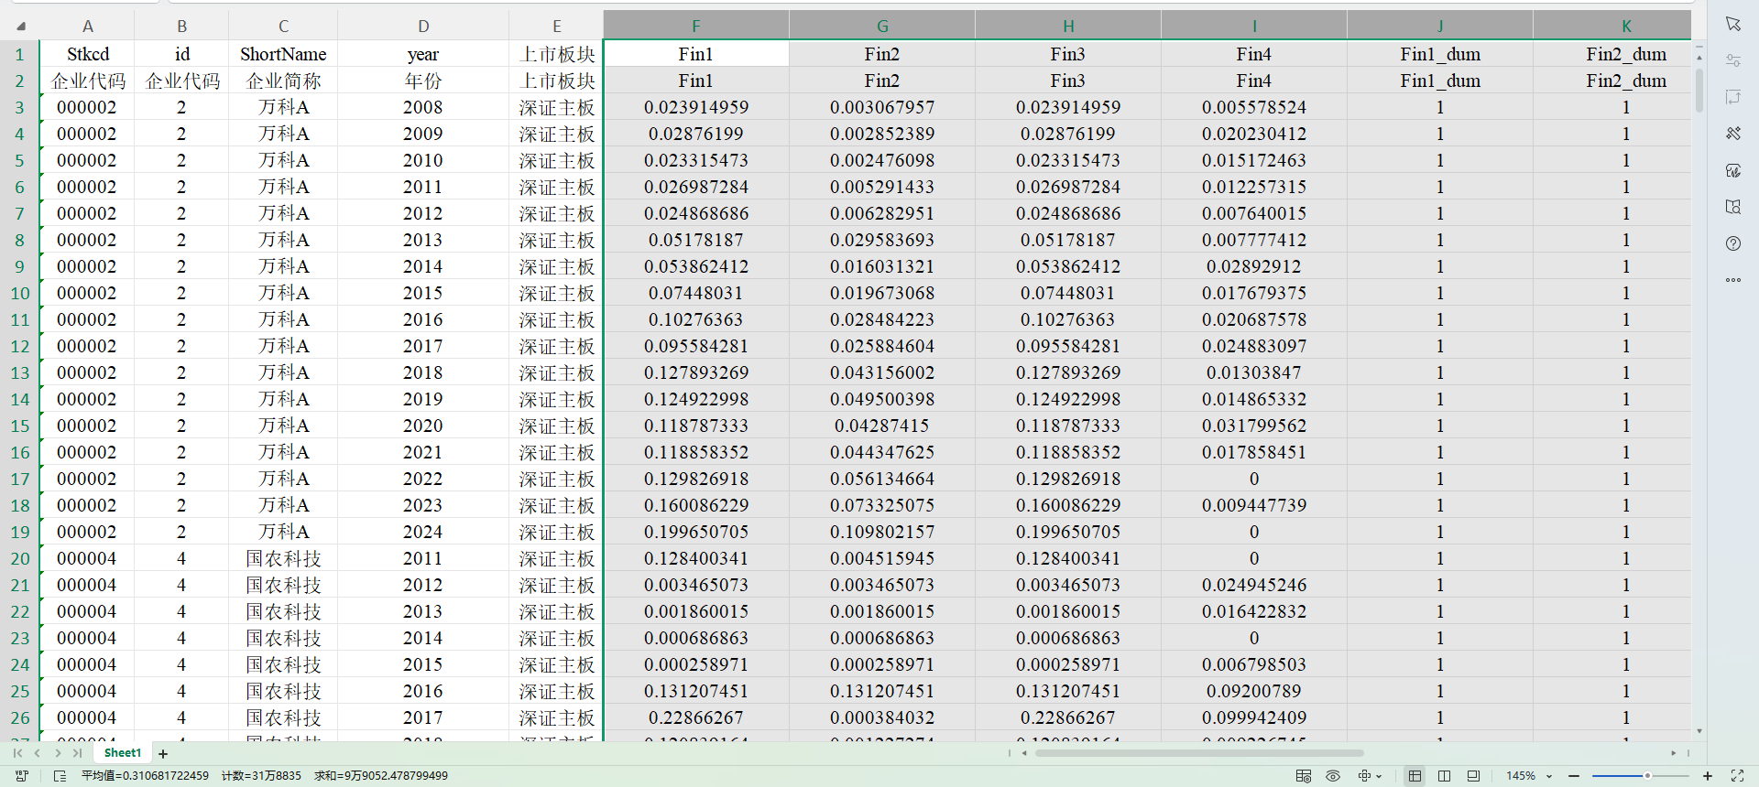Click the zoom in plus button
Image resolution: width=1759 pixels, height=787 pixels.
(x=1708, y=776)
